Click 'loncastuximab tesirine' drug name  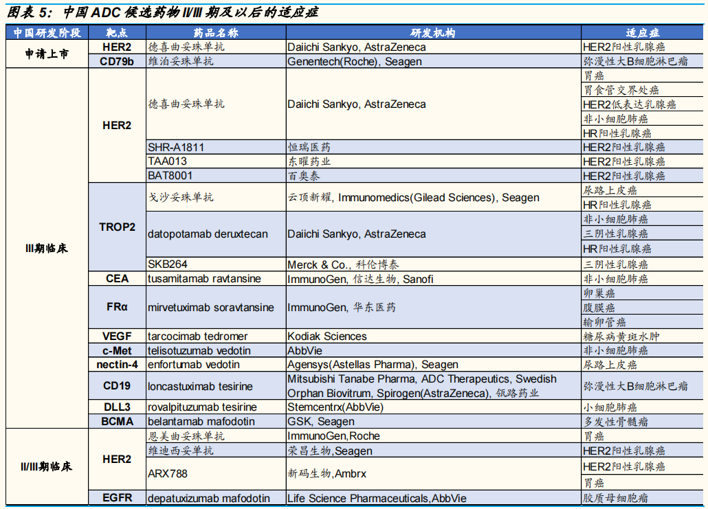click(x=200, y=386)
